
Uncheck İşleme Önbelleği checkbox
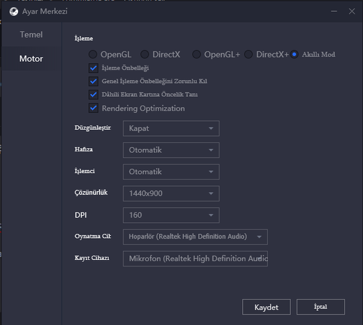click(x=94, y=68)
